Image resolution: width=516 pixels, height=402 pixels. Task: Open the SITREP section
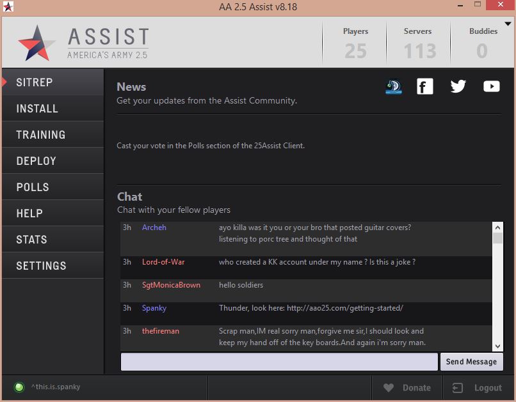tap(53, 82)
